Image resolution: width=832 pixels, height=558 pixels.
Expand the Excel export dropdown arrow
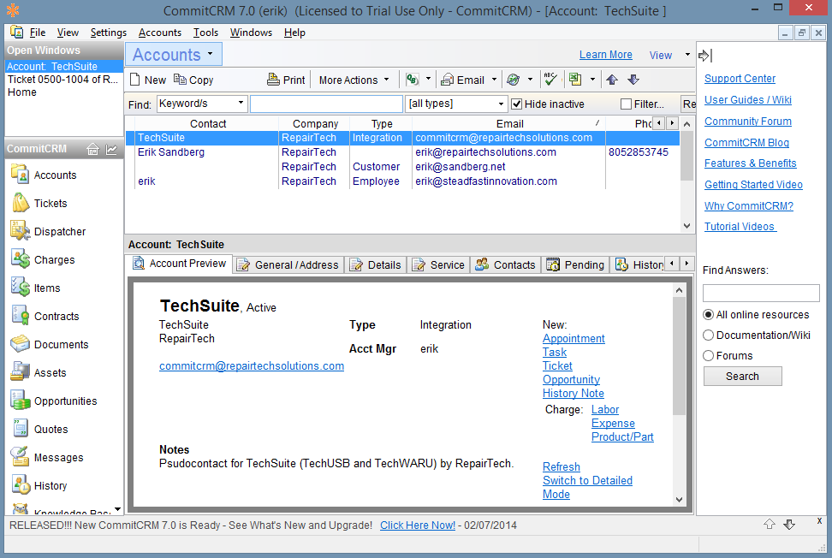coord(592,80)
